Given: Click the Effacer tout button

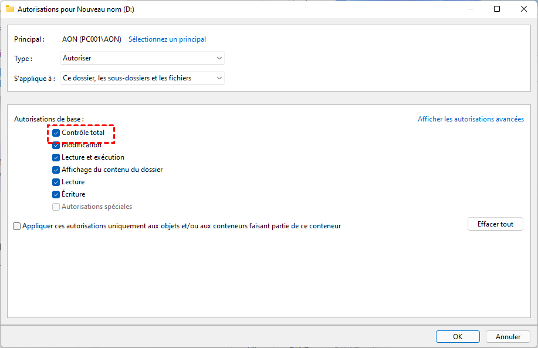Looking at the screenshot, I should [495, 224].
